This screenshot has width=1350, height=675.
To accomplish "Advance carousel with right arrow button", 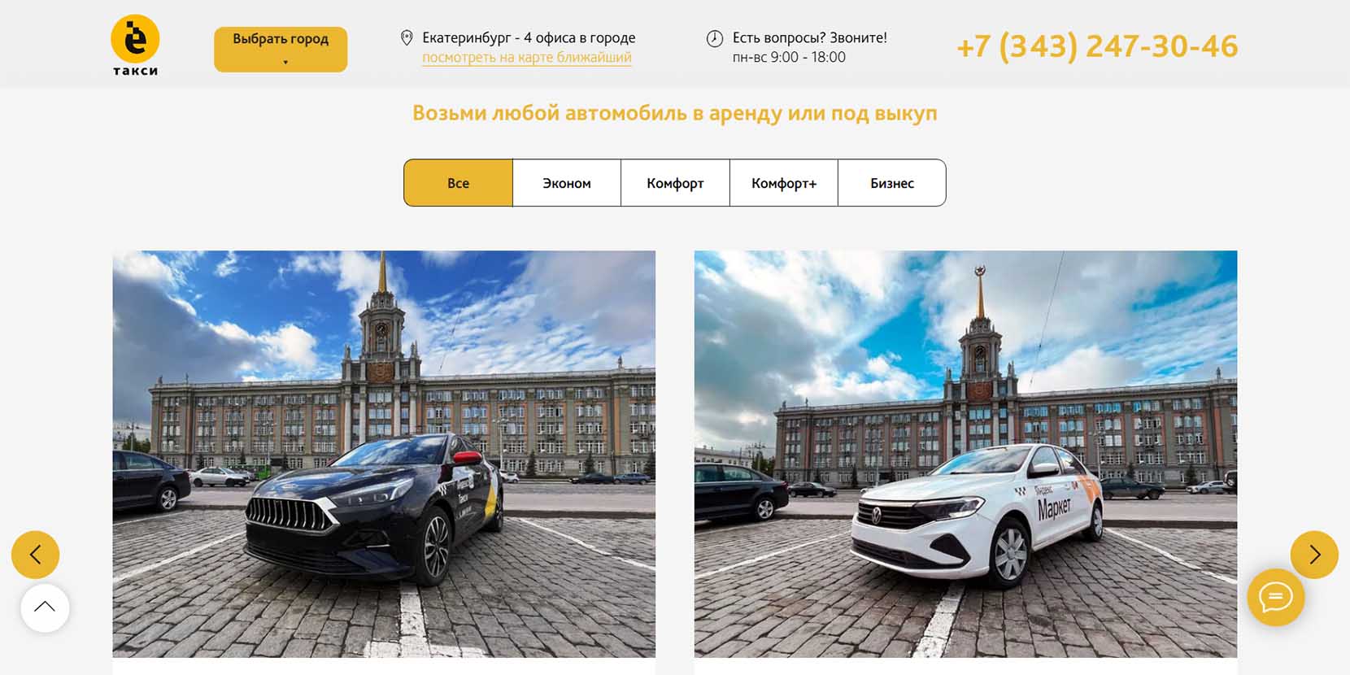I will (x=1314, y=555).
